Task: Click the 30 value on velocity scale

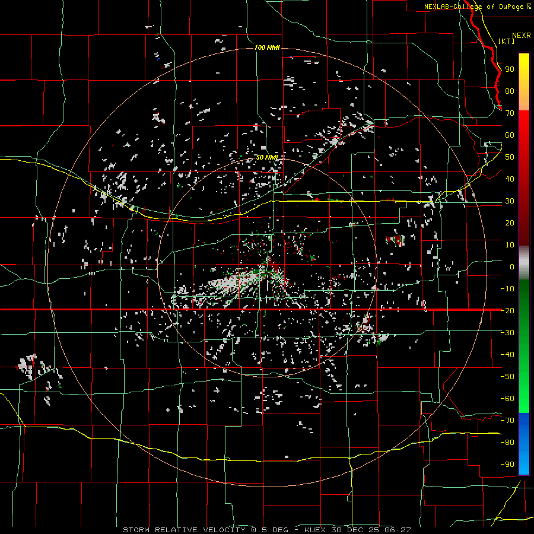Action: point(510,201)
